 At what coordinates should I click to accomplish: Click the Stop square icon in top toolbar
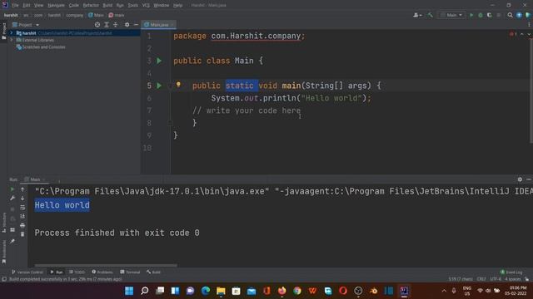tap(499, 15)
